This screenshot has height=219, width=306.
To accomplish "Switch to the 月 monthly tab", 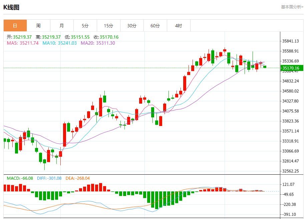I will 62,26.
